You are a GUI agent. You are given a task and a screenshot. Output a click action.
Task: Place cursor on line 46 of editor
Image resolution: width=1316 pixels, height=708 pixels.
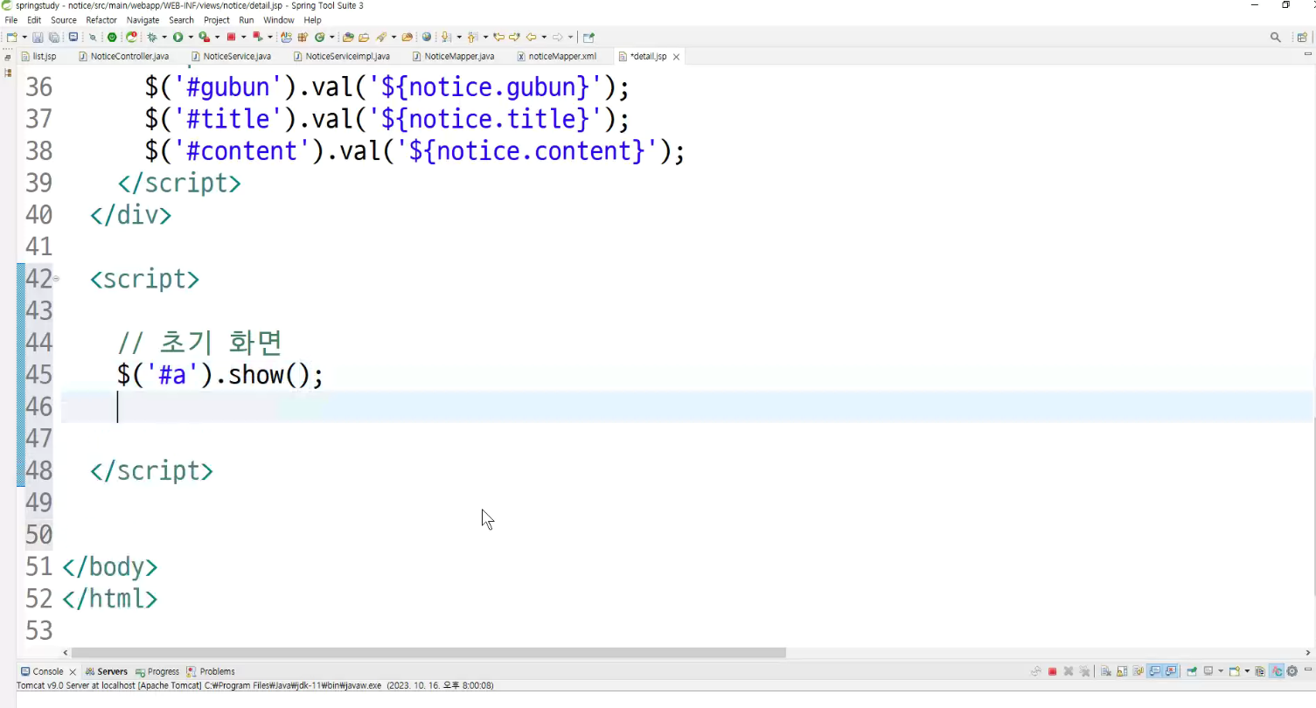(686, 407)
